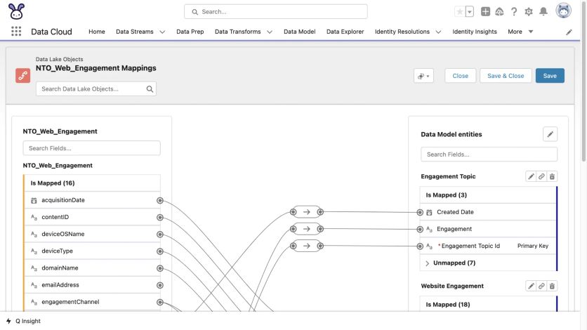The height and width of the screenshot is (330, 587).
Task: Click the Search Data Lake Objects field
Action: 96,89
